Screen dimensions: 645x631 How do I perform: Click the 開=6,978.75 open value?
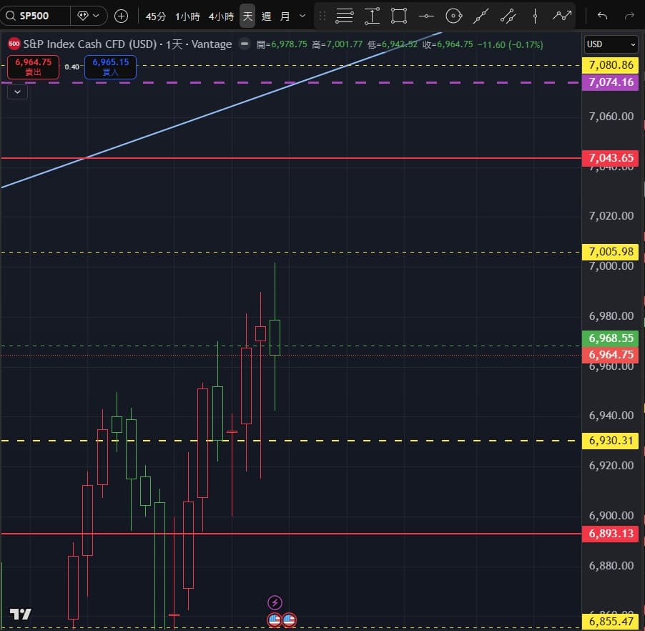coord(282,44)
